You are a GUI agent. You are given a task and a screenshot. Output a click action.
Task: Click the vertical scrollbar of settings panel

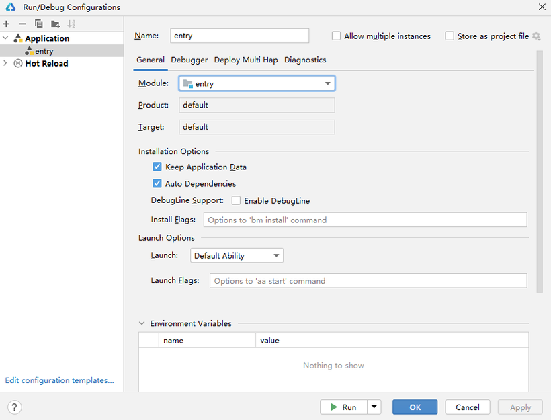pyautogui.click(x=540, y=171)
